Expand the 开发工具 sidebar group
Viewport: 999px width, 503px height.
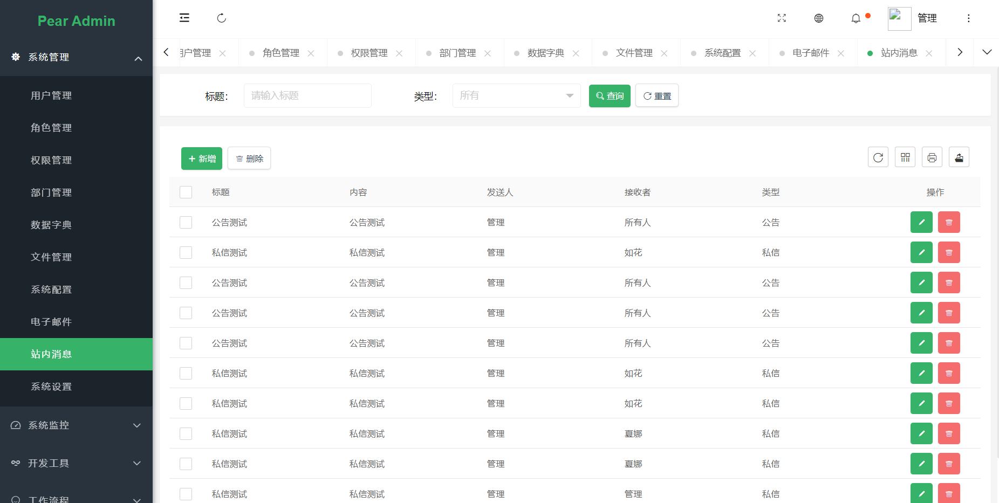76,463
